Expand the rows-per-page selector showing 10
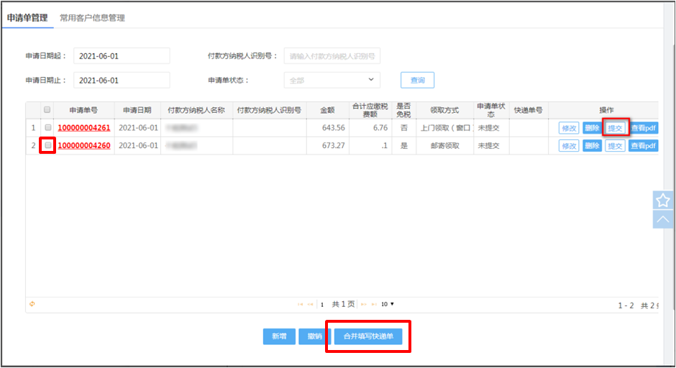Screen dimensions: 676x368 click(388, 305)
